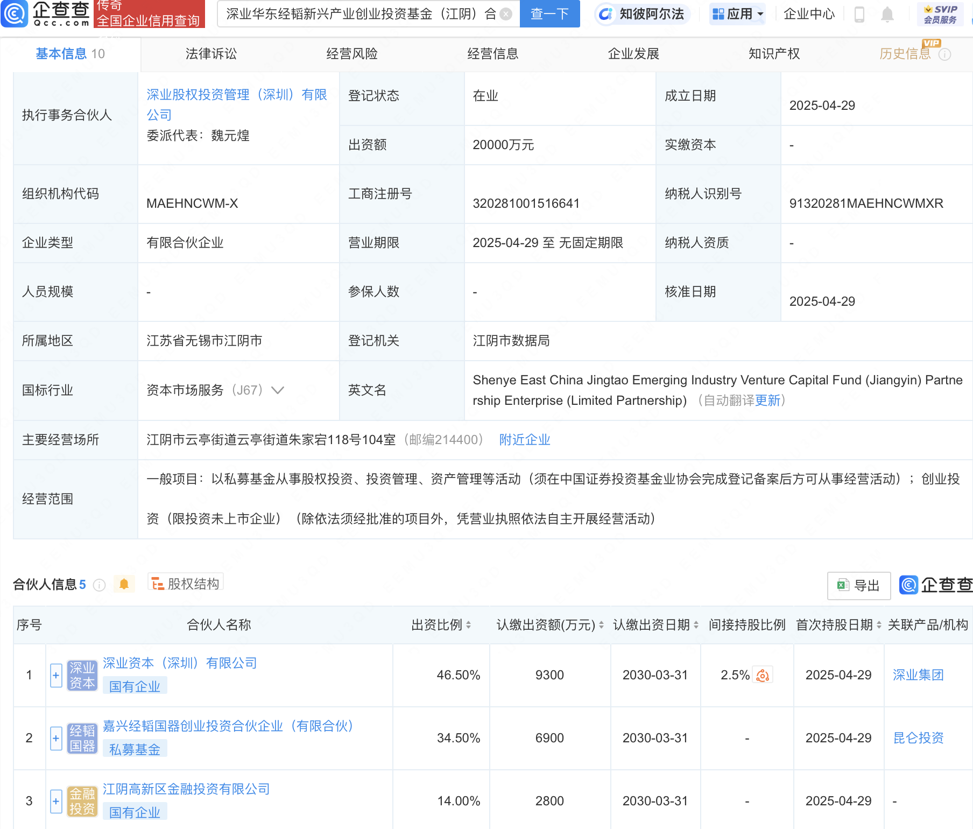Image resolution: width=973 pixels, height=829 pixels.
Task: Select the 工商注册号 value 320281001516641
Action: click(526, 203)
